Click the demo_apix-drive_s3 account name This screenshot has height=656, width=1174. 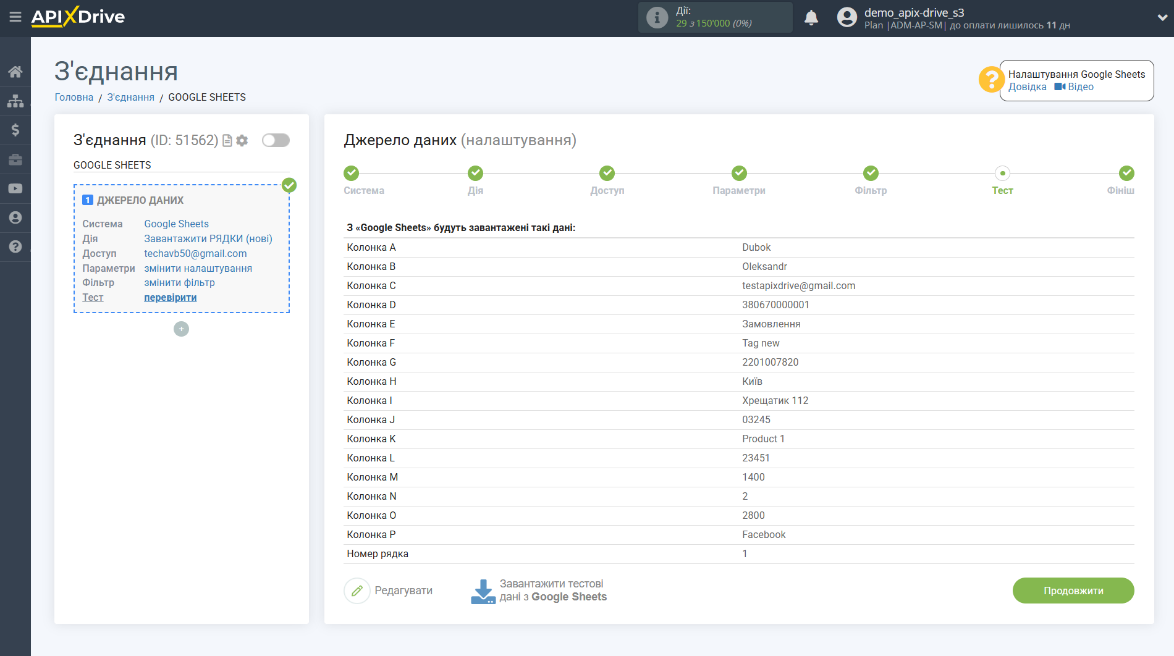[x=914, y=12]
